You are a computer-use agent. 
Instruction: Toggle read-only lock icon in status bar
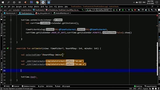[150, 89]
